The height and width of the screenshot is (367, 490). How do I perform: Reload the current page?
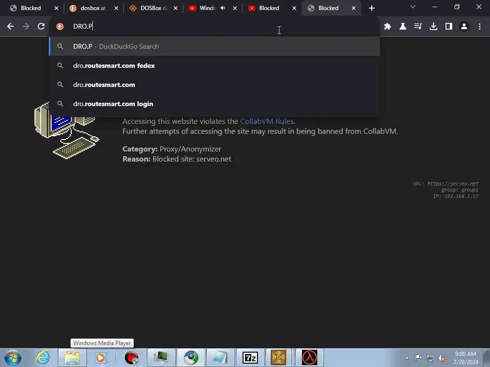click(x=41, y=27)
